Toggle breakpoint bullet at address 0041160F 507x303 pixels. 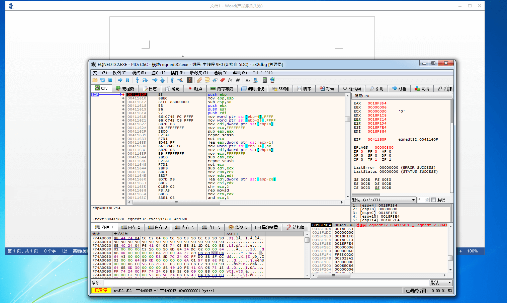123,95
